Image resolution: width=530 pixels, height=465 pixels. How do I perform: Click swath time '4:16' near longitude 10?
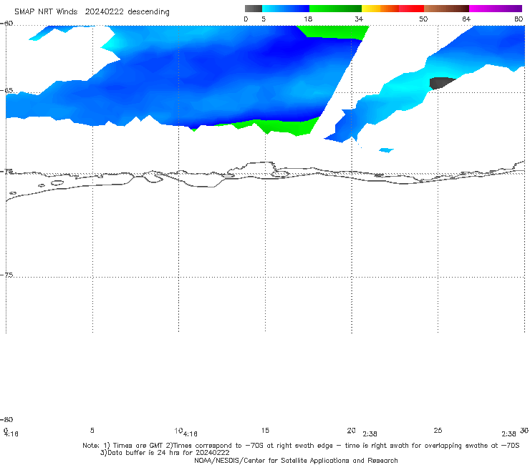[190, 434]
